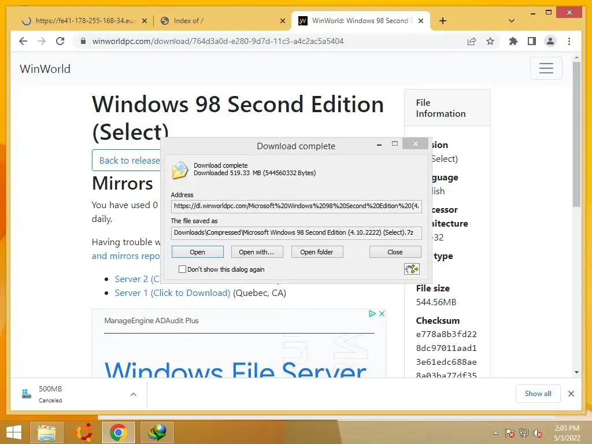Click the 544.56MB file size value
Image resolution: width=592 pixels, height=444 pixels.
tap(436, 302)
